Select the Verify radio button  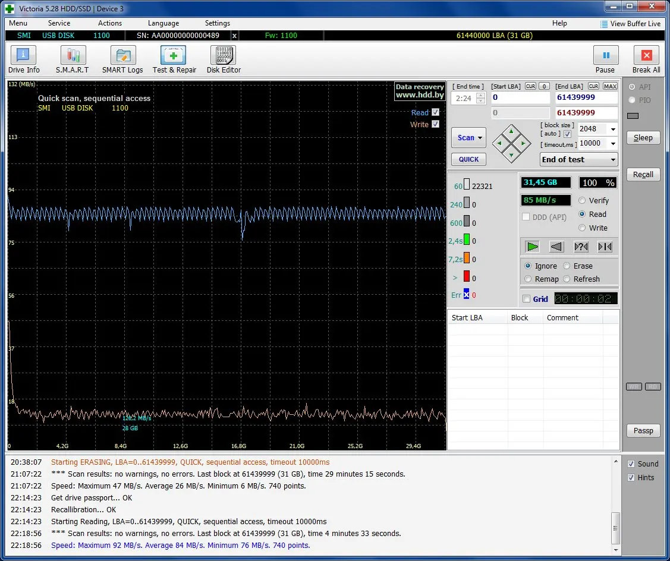[582, 201]
